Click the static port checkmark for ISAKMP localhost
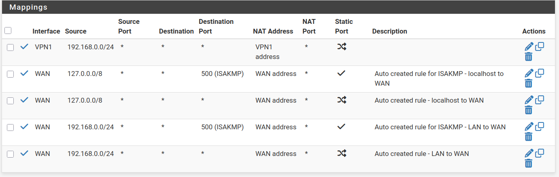The height and width of the screenshot is (177, 559). pyautogui.click(x=342, y=74)
